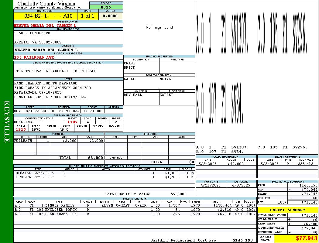Screen dimensions: 319x243
Task: Click the print date 4/21/2025
Action: [x=211, y=186]
